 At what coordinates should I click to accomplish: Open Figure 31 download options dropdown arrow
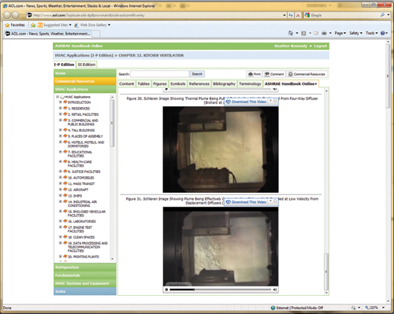pos(270,201)
